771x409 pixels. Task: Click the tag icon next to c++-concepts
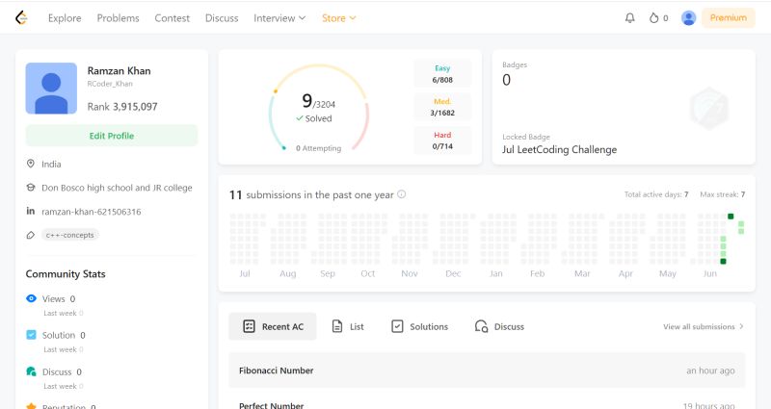pos(31,235)
